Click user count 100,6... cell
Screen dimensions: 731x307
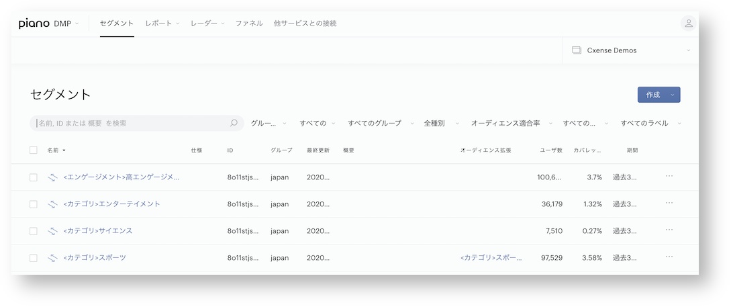550,177
